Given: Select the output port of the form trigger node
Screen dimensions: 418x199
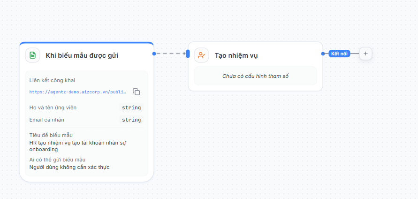Looking at the screenshot, I should pos(154,54).
